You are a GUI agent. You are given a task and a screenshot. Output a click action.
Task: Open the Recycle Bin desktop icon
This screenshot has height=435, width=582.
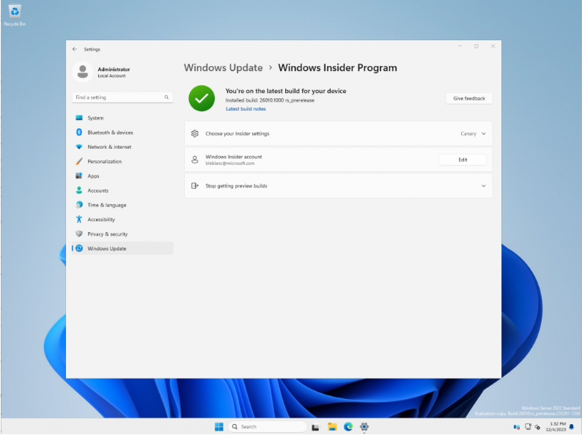coord(15,15)
